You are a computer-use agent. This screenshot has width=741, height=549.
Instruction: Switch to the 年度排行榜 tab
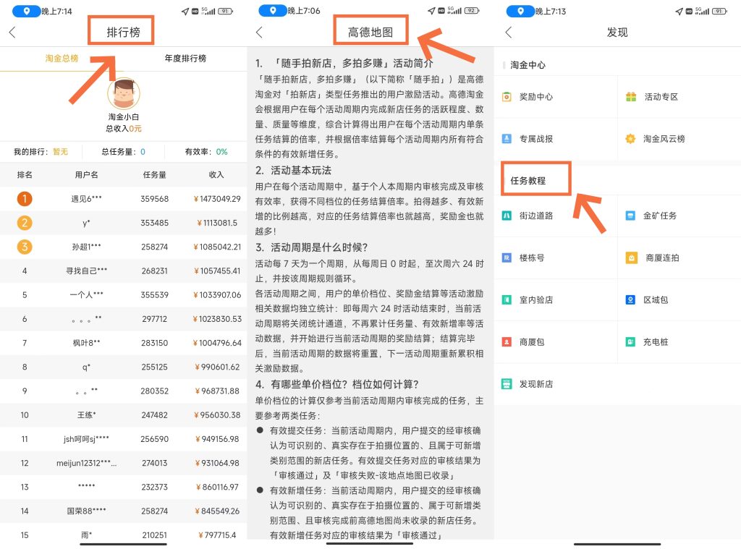pyautogui.click(x=185, y=58)
